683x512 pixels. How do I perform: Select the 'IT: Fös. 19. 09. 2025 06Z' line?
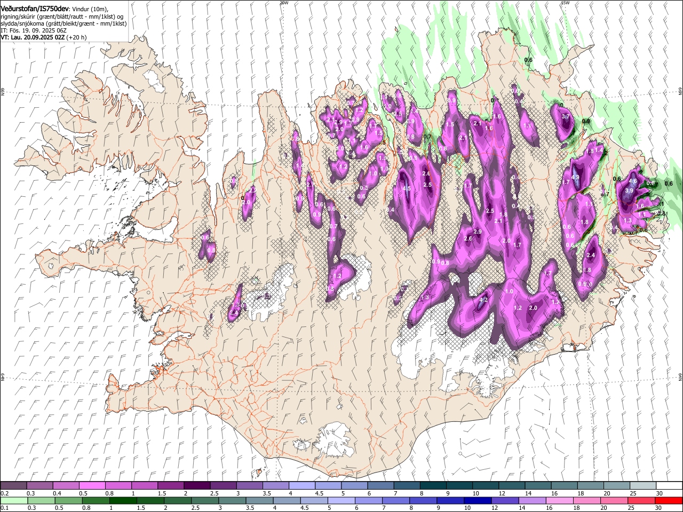33,30
